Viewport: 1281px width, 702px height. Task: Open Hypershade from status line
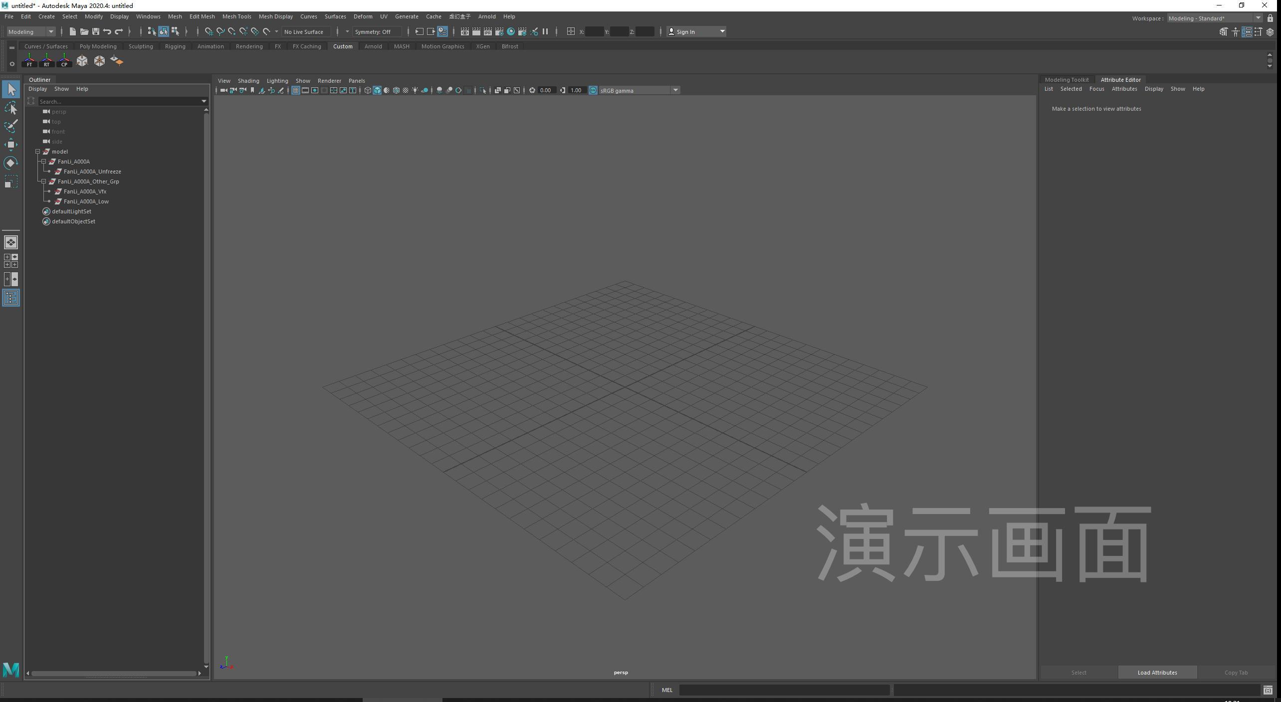511,31
